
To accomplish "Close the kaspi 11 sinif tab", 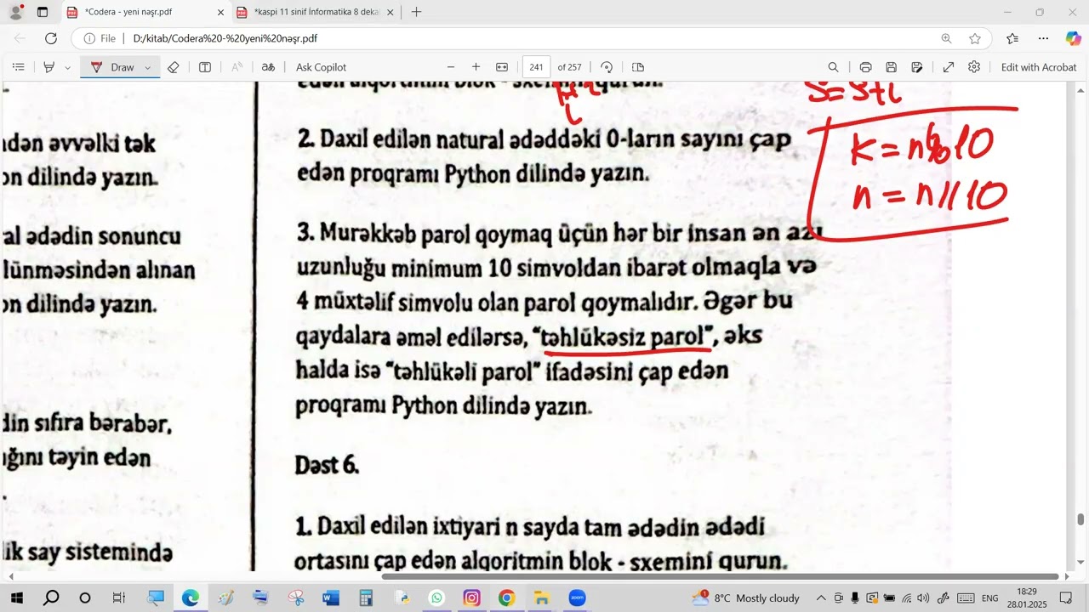I will tap(391, 12).
